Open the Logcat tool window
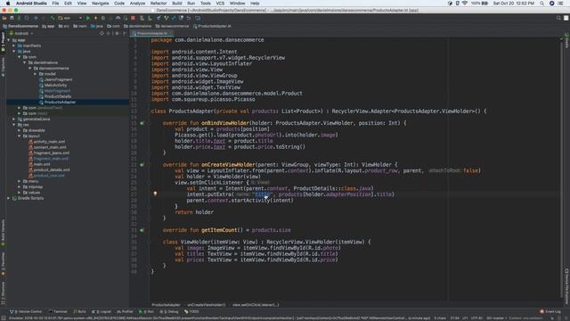Screen dimensions: 570x321 [x=102, y=311]
